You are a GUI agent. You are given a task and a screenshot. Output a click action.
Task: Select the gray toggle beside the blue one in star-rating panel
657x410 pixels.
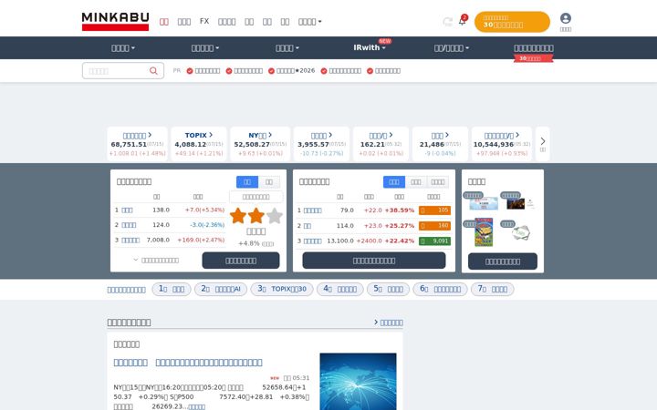click(269, 181)
